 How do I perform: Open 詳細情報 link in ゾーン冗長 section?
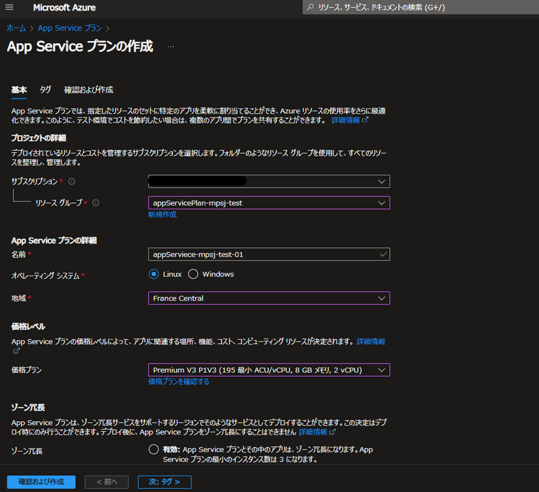click(x=313, y=432)
